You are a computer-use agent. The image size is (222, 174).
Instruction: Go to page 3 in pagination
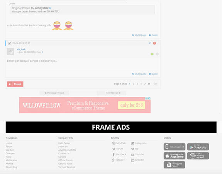tap(137, 84)
